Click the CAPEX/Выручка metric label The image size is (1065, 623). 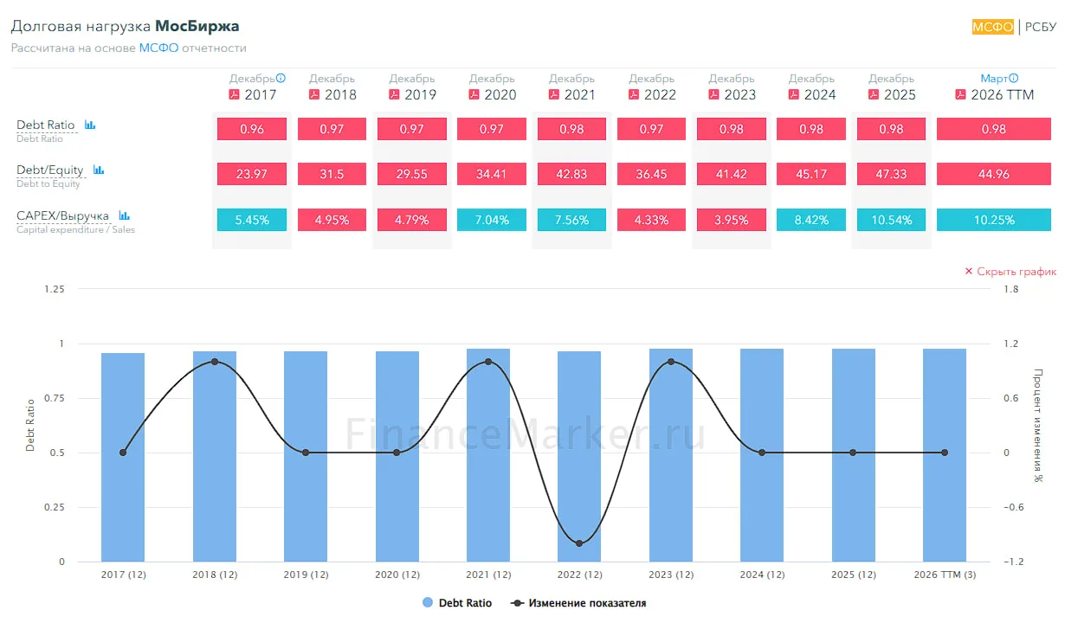(x=62, y=215)
